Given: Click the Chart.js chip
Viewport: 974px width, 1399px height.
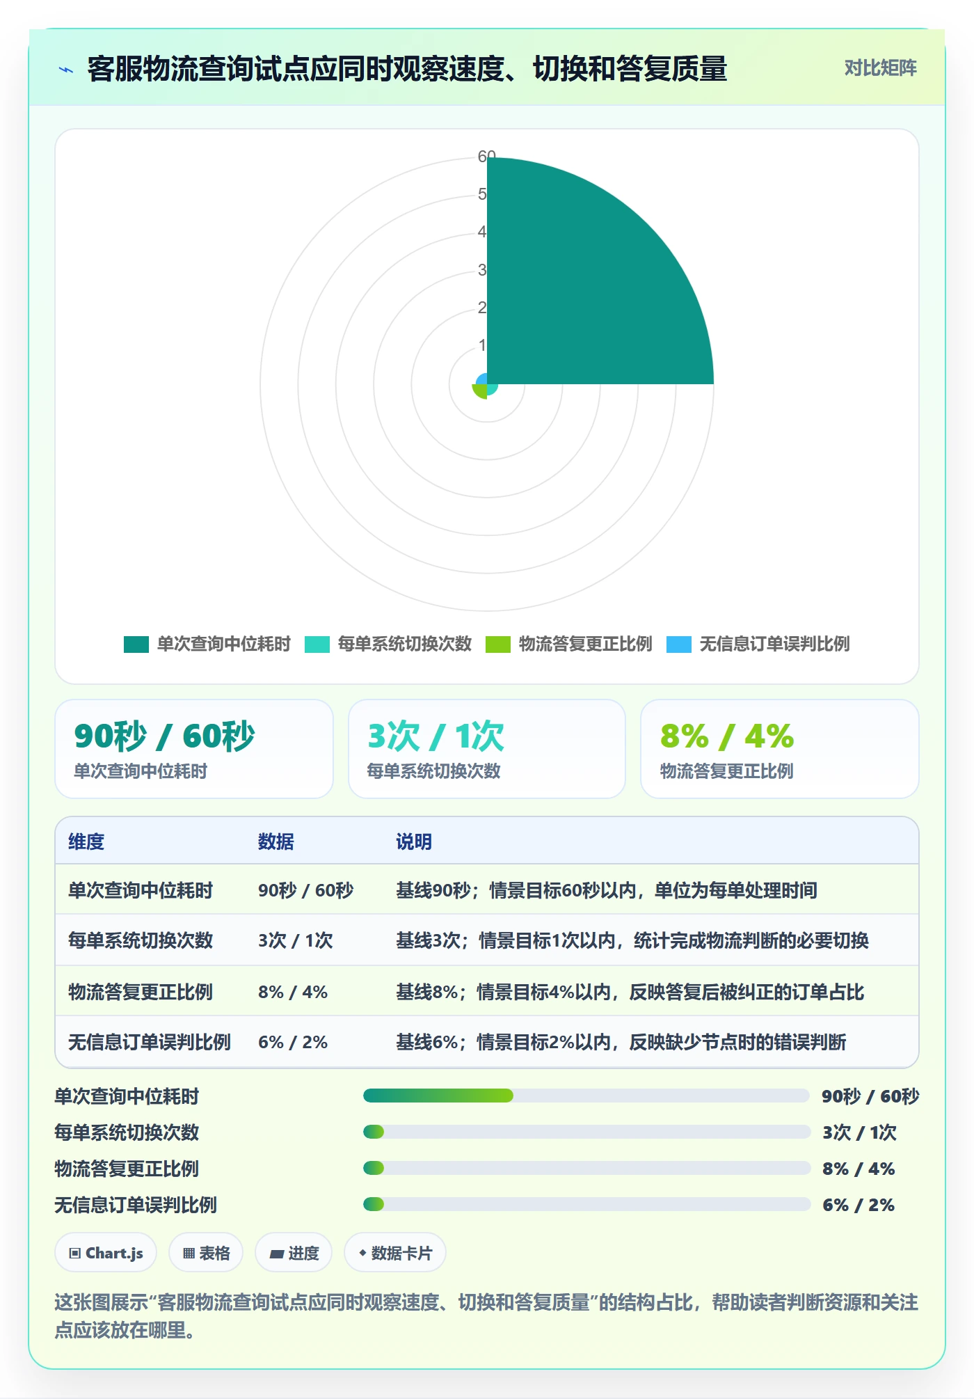Looking at the screenshot, I should tap(106, 1253).
